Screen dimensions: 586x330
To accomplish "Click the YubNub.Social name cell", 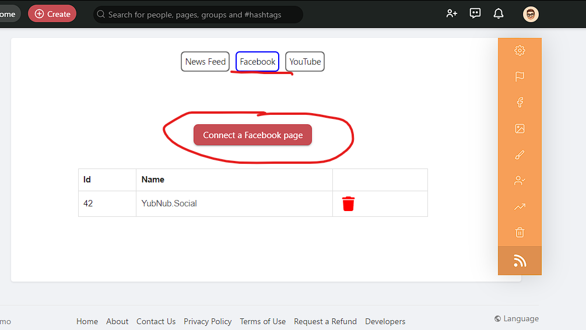I will (x=234, y=203).
